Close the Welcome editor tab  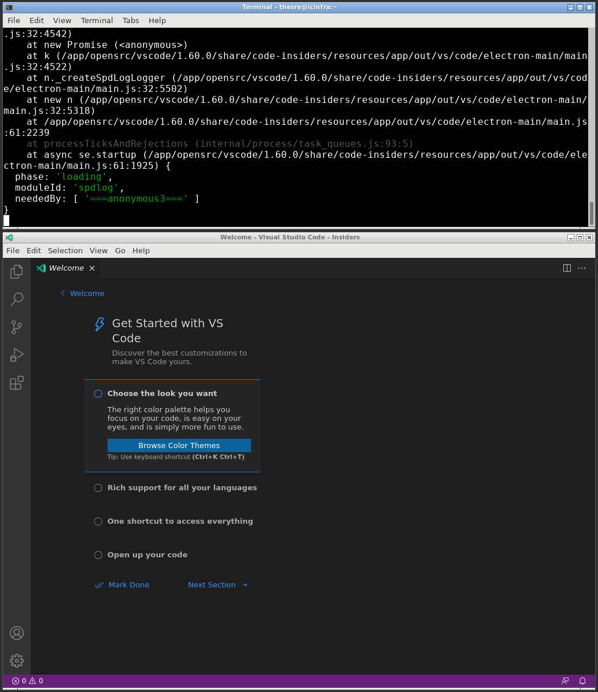click(92, 268)
